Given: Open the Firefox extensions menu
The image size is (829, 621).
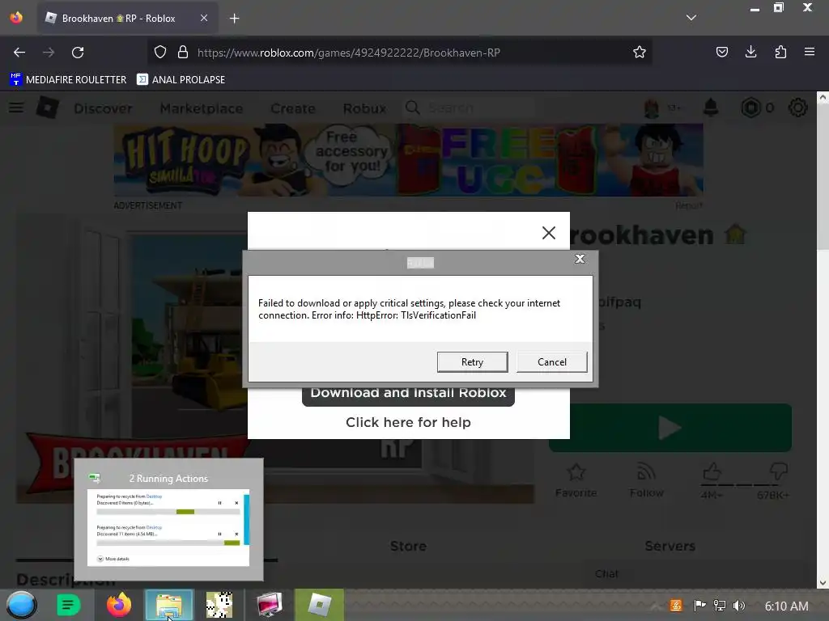Looking at the screenshot, I should point(780,52).
